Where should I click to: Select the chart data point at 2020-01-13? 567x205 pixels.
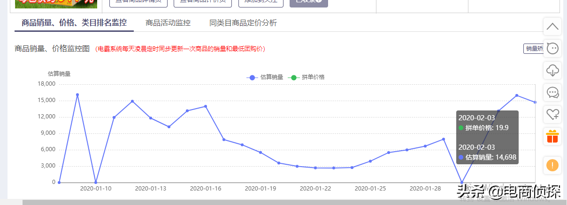pyautogui.click(x=151, y=118)
